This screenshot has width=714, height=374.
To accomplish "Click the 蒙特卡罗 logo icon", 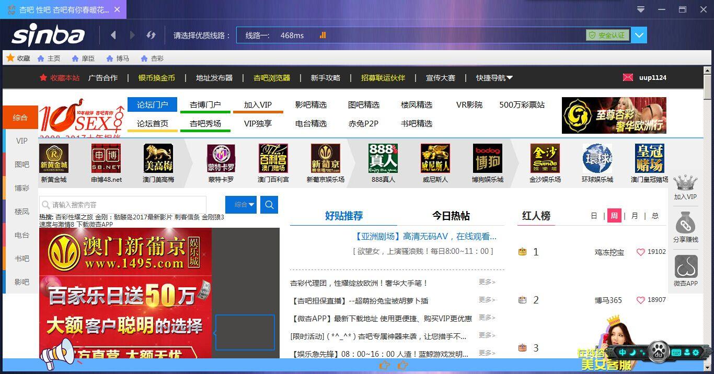I will coord(221,158).
